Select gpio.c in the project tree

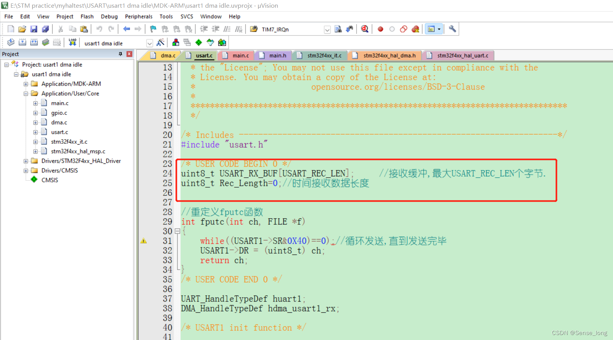point(59,113)
